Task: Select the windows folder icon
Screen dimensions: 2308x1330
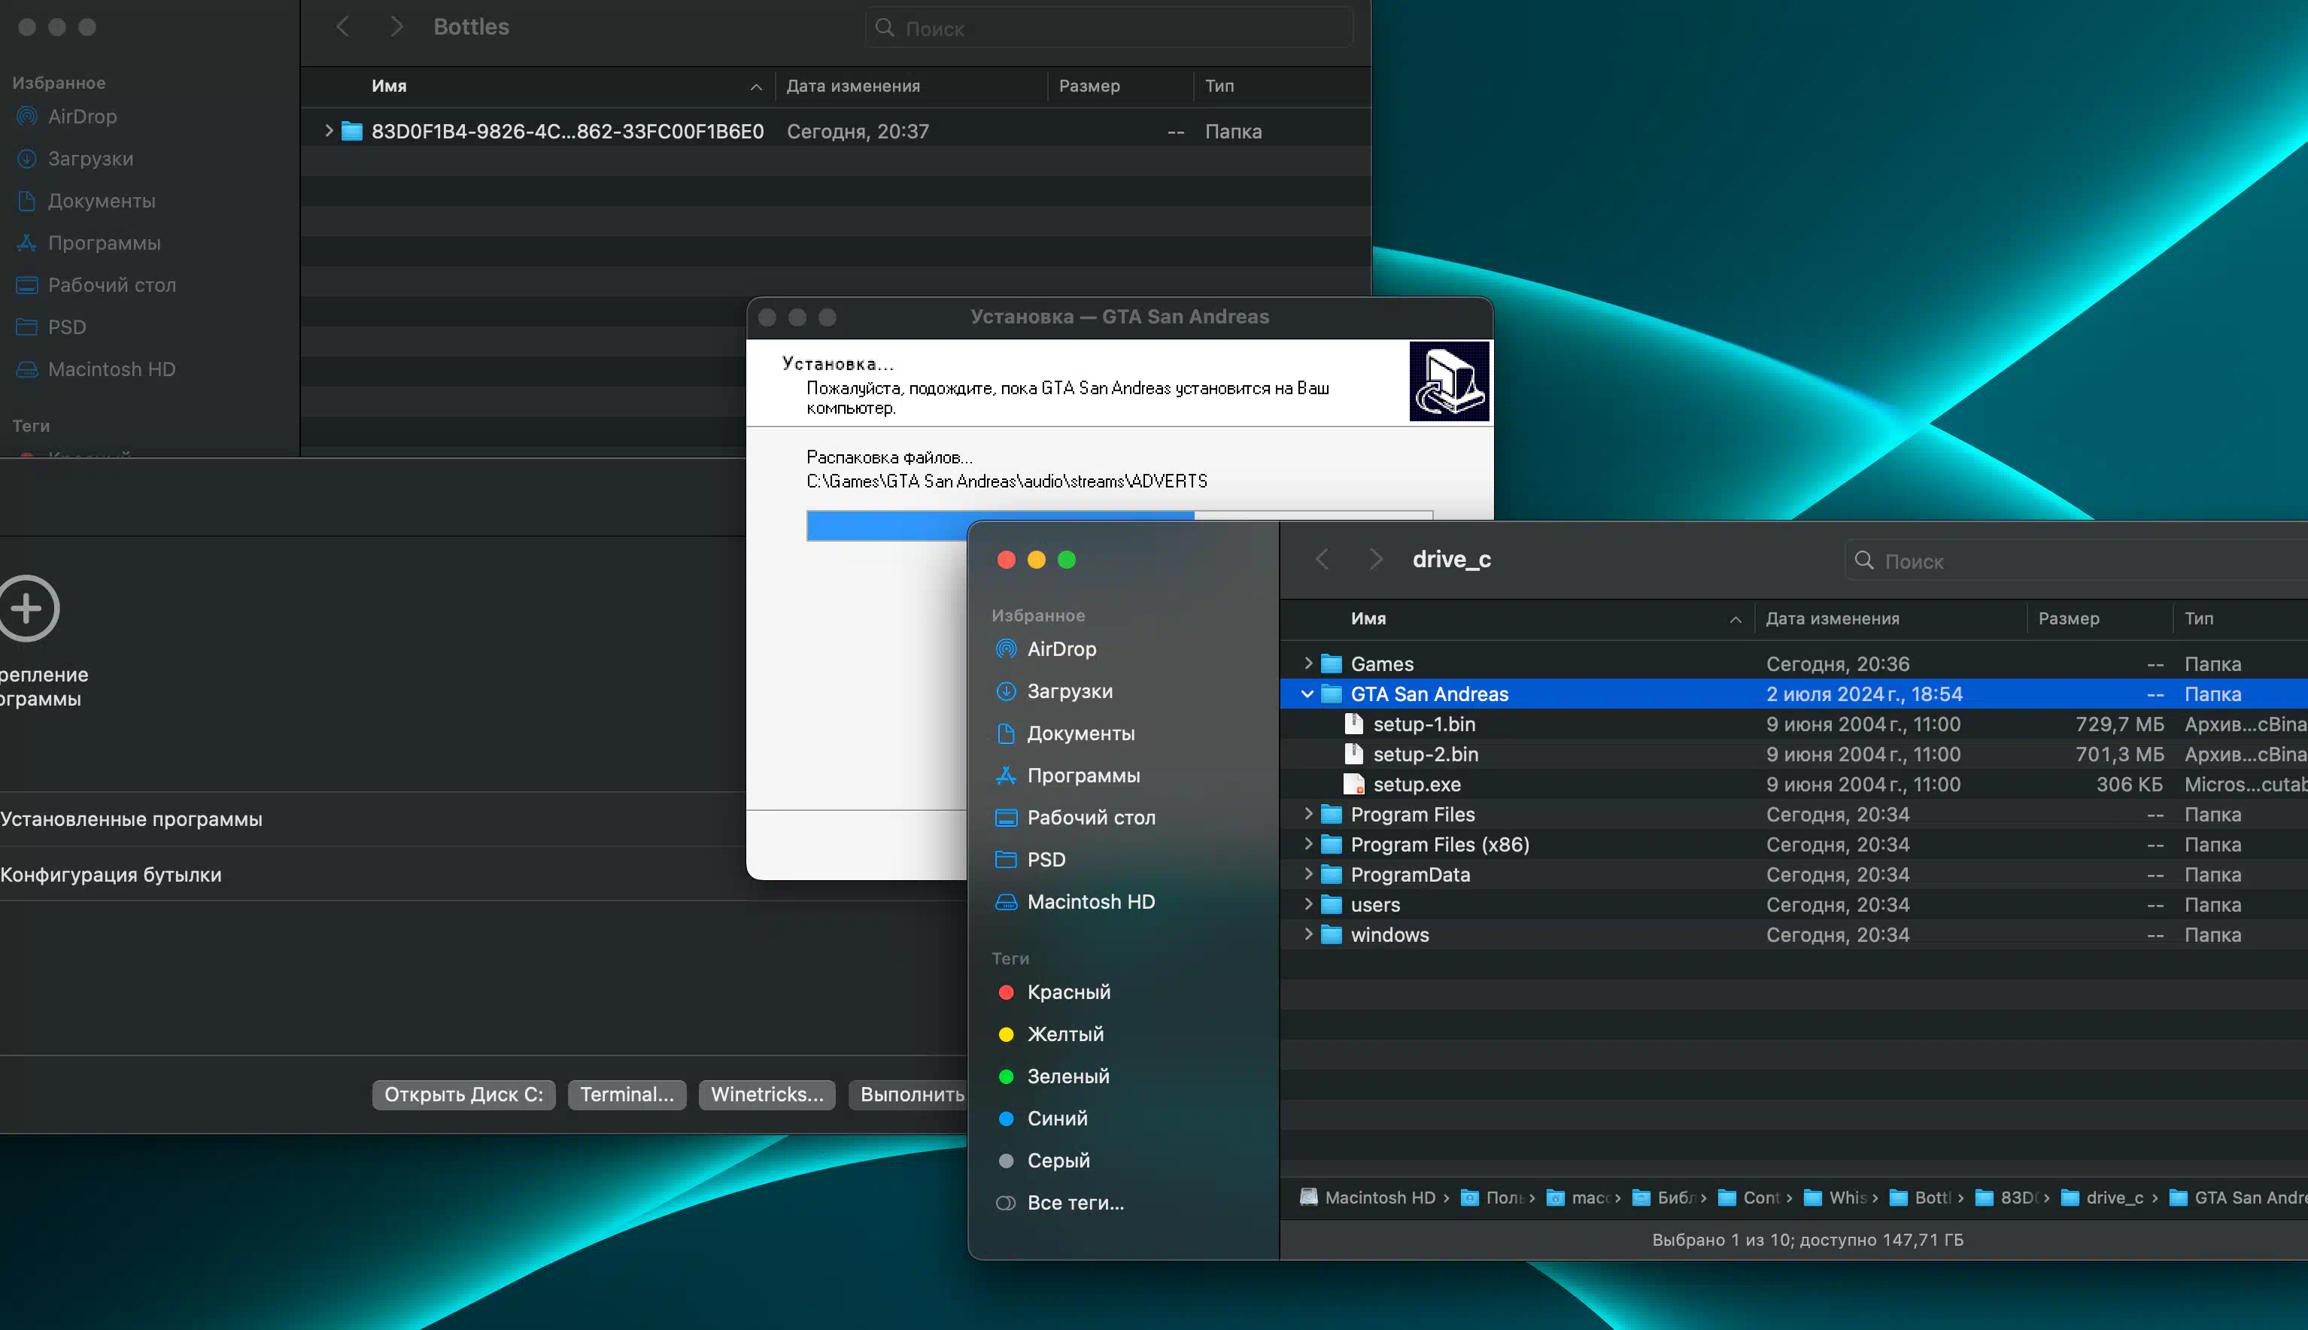Action: [1332, 934]
